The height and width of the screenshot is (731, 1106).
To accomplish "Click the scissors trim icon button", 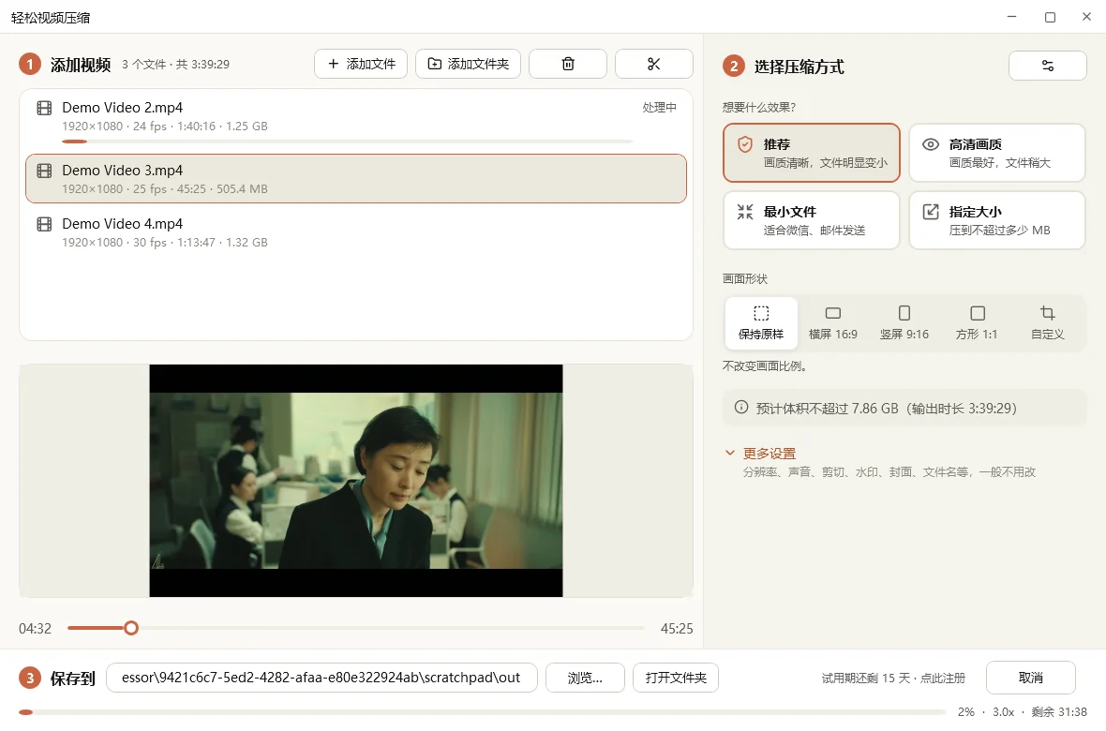I will pyautogui.click(x=654, y=65).
